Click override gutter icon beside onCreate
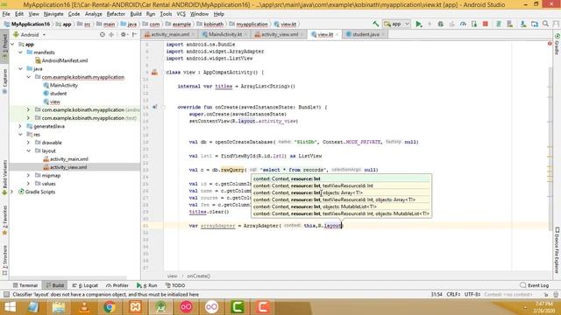Image resolution: width=561 pixels, height=315 pixels. click(x=155, y=107)
